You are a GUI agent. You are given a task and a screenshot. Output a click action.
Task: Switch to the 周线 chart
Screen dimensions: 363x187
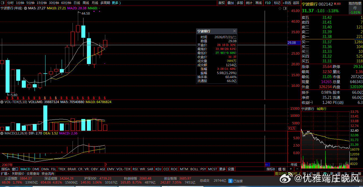point(86,3)
